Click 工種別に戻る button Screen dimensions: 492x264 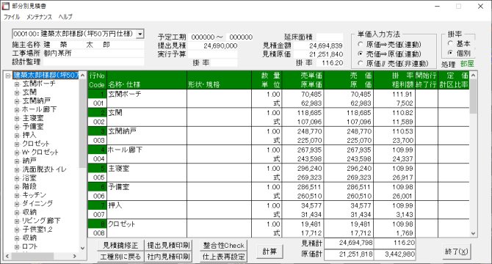(x=120, y=257)
